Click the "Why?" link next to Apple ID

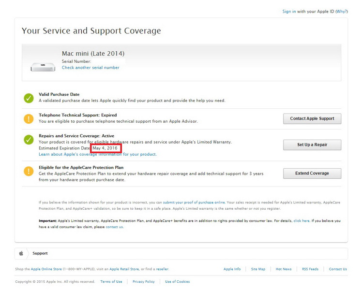341,12
